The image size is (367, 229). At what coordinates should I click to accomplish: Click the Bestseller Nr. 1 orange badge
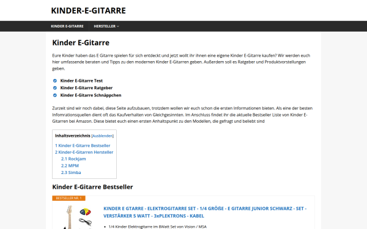pyautogui.click(x=69, y=198)
